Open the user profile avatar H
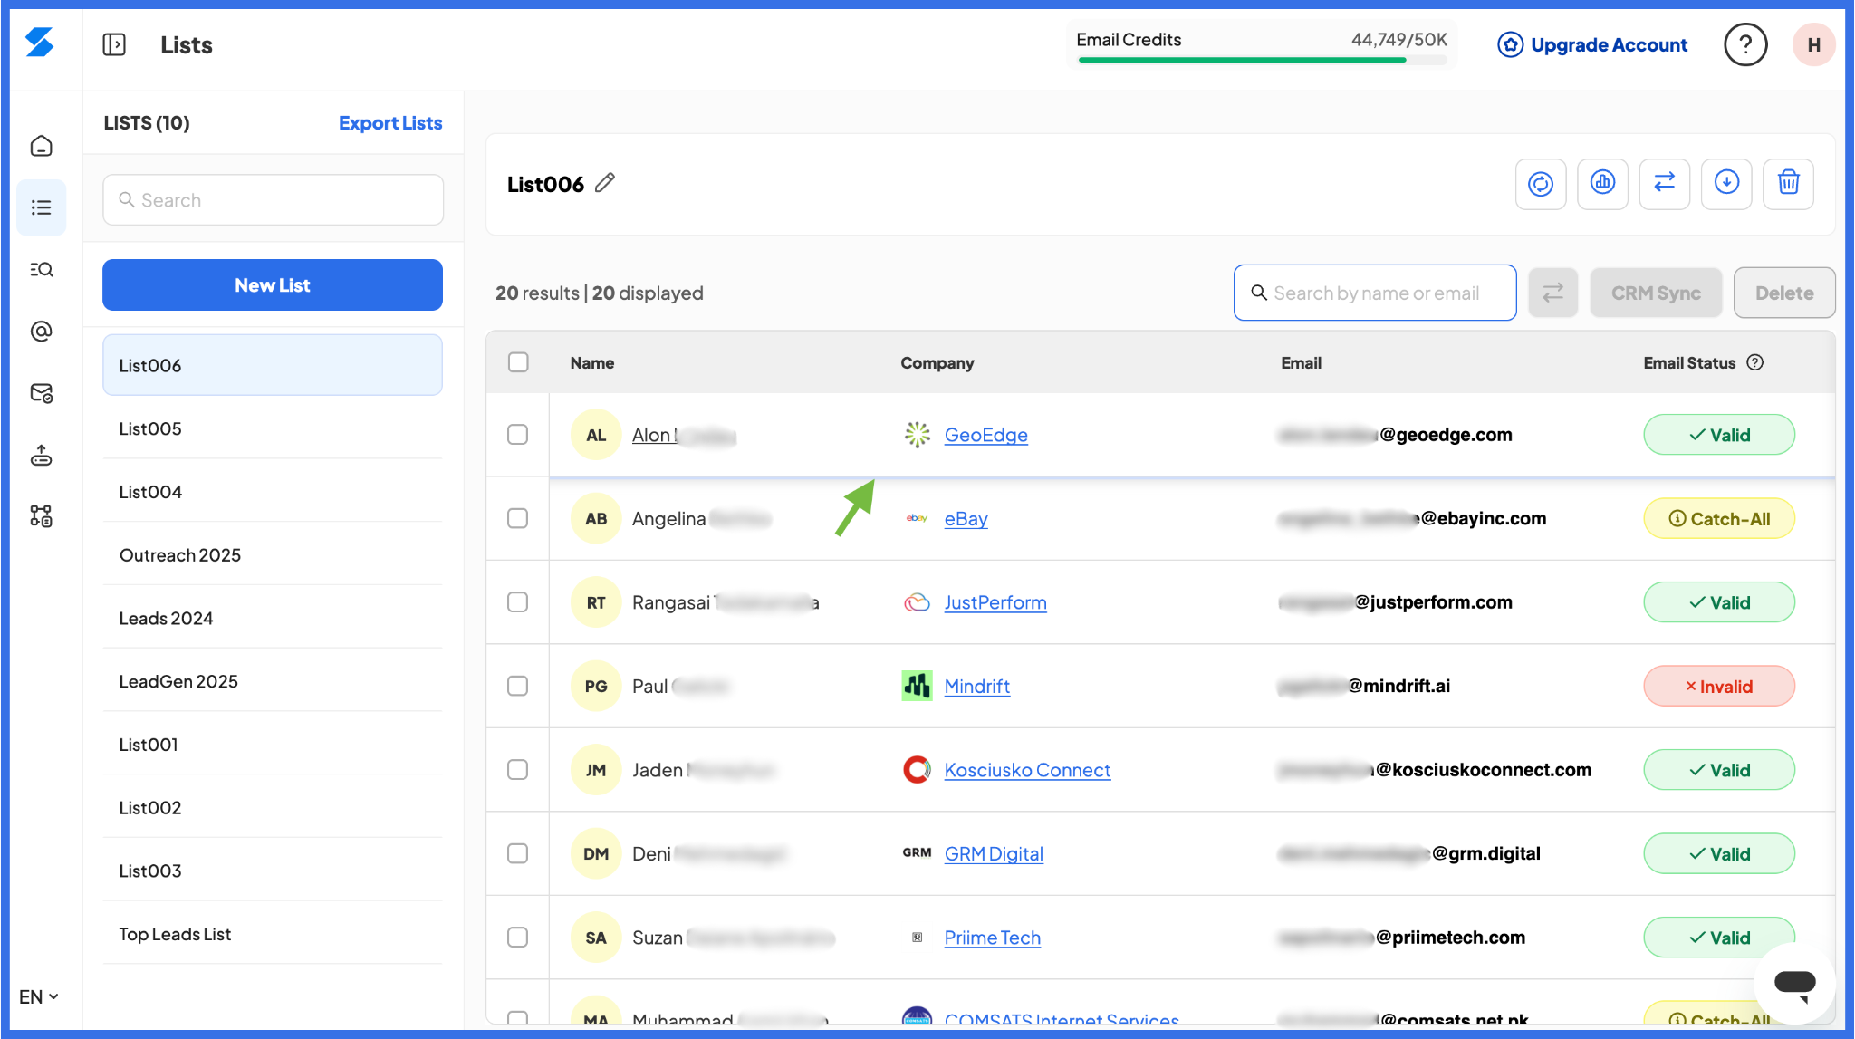This screenshot has width=1855, height=1039. tap(1813, 44)
